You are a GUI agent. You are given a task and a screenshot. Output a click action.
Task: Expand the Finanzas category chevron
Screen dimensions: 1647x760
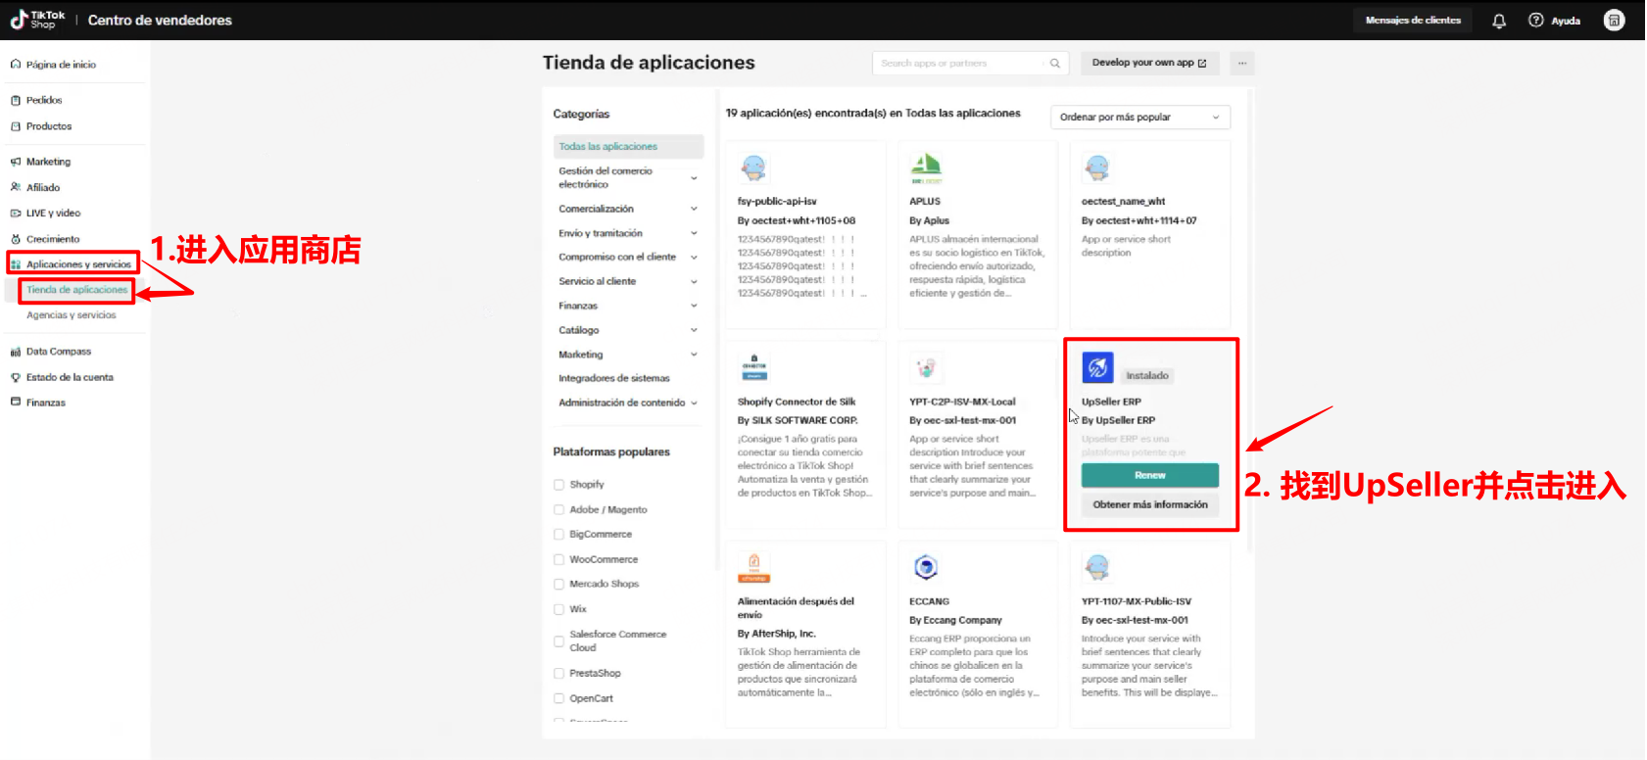tap(694, 307)
